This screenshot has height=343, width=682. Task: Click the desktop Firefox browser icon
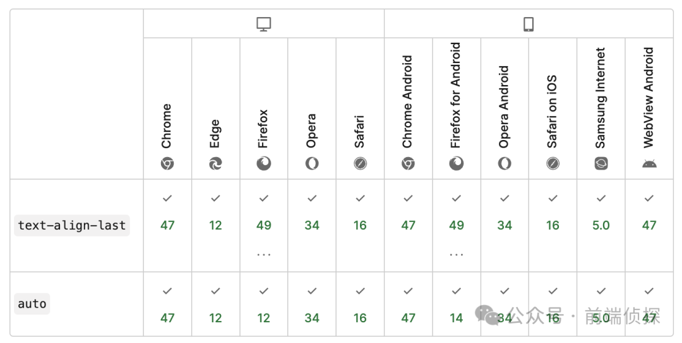pos(263,164)
